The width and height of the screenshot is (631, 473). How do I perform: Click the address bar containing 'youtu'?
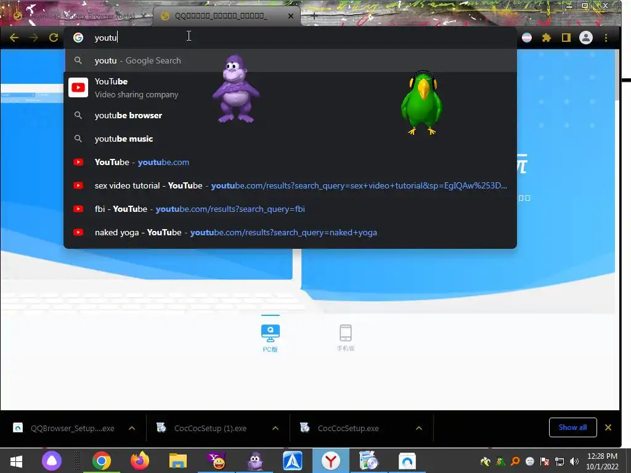tap(290, 38)
